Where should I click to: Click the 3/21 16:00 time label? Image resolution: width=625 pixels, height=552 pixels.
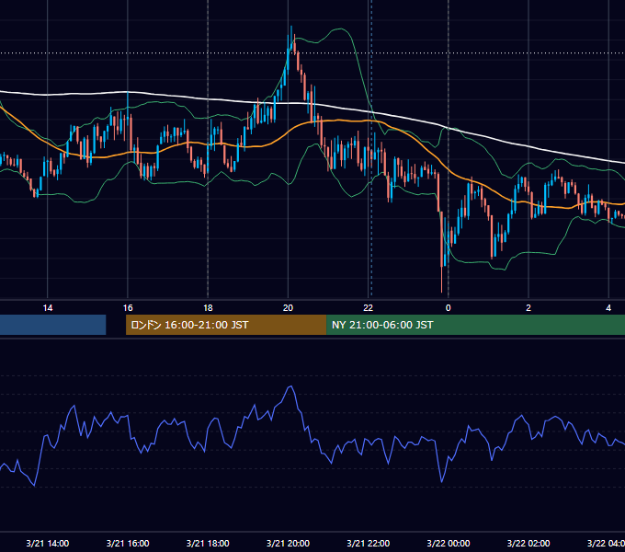pyautogui.click(x=128, y=543)
